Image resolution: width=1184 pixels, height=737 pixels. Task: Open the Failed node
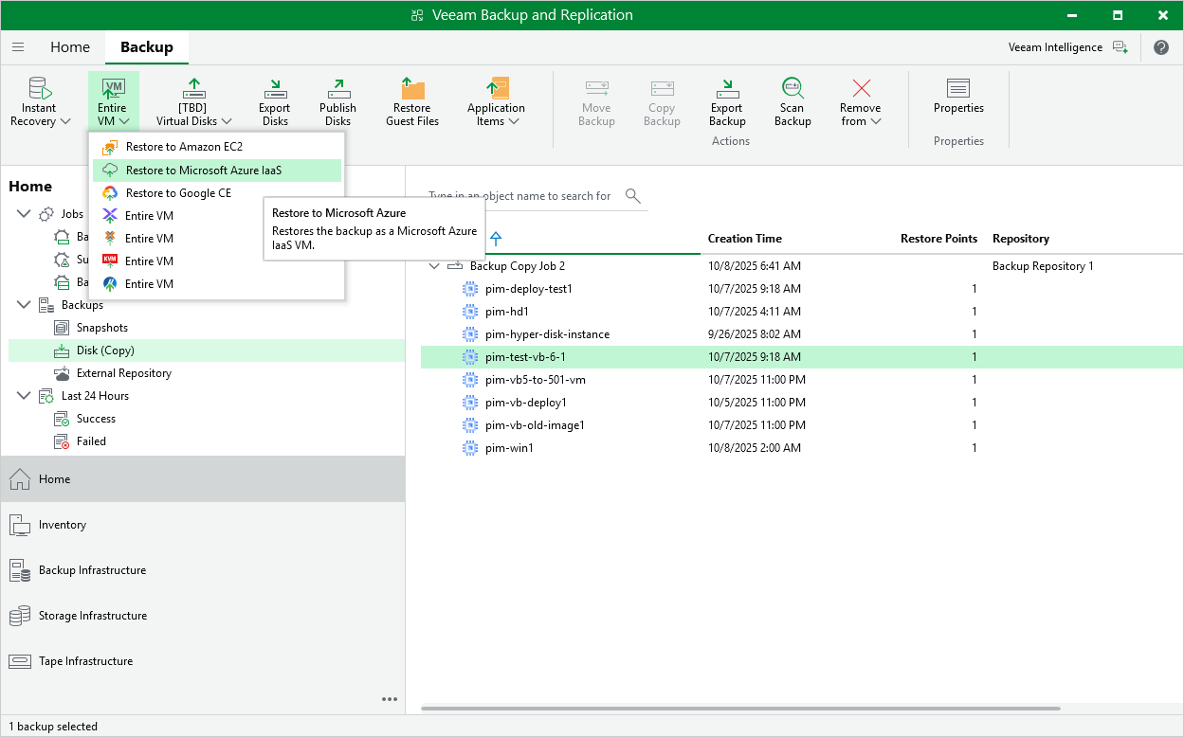pos(91,441)
